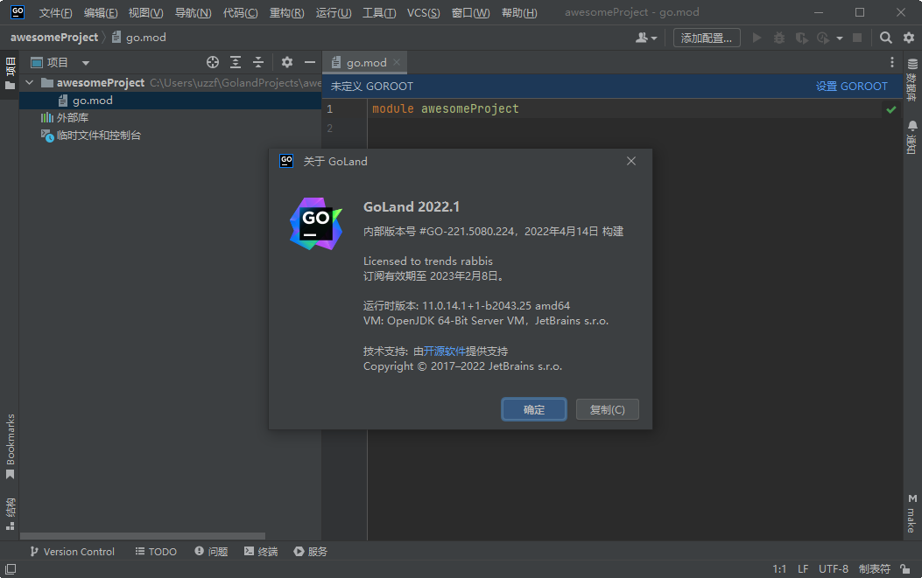Open the 工具(T) menu
The image size is (922, 578).
378,12
